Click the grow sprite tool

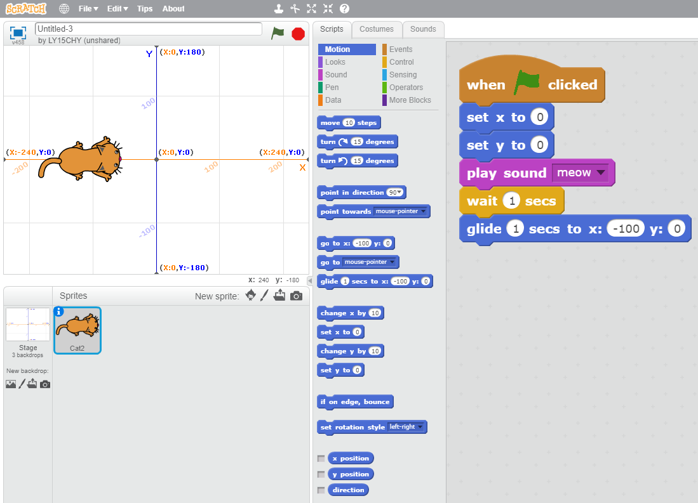[311, 9]
